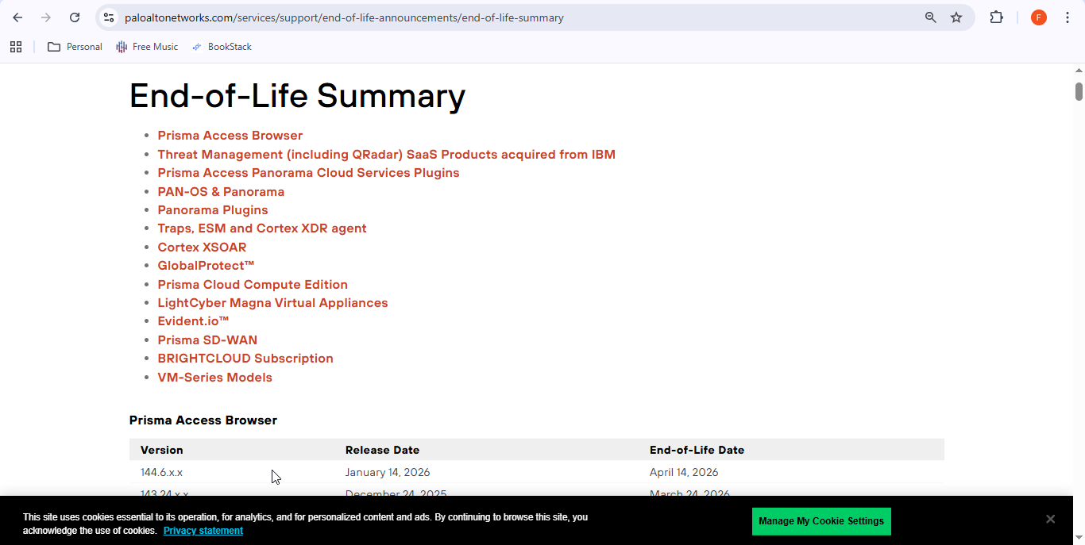Click Manage My Cookie Settings button

coord(821,521)
